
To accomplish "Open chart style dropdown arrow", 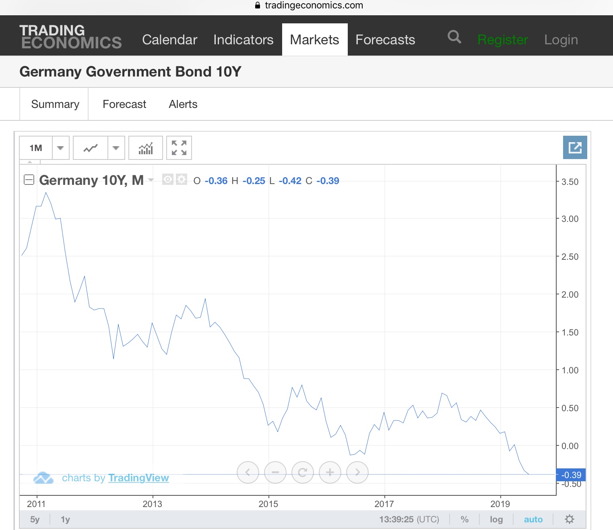I will pos(116,148).
